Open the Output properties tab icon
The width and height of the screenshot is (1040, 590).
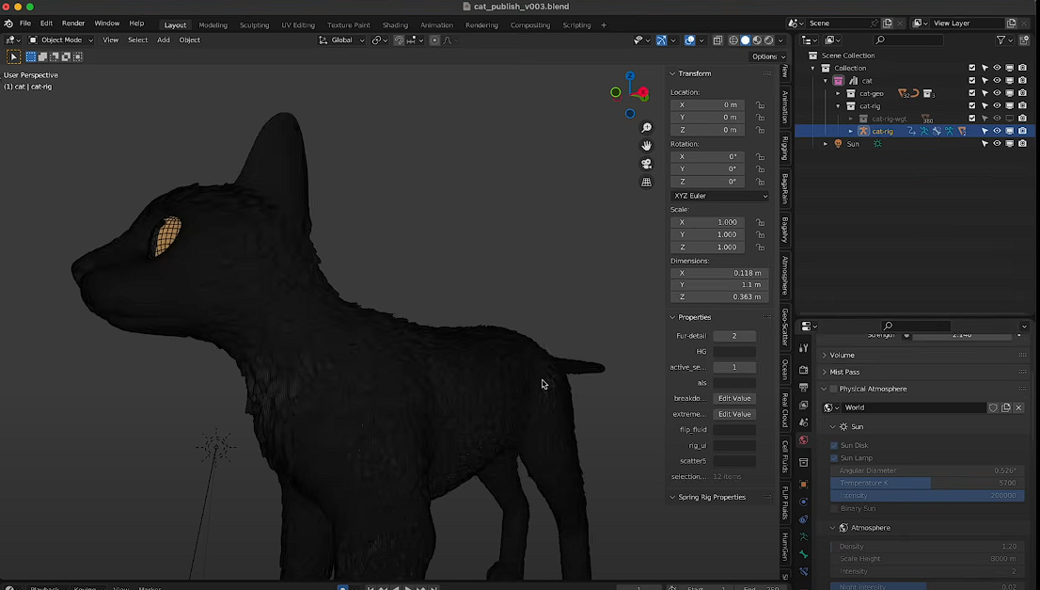804,387
